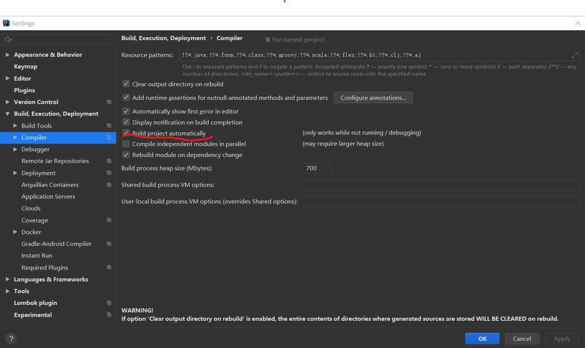Viewport: 585px width, 348px height.
Task: Click the project-level icon on the Compiler row
Action: tap(109, 138)
